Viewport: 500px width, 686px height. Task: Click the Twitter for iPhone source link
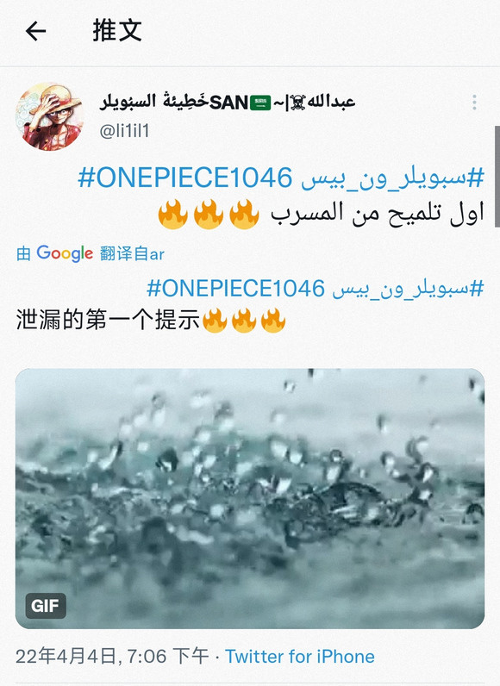pyautogui.click(x=300, y=656)
